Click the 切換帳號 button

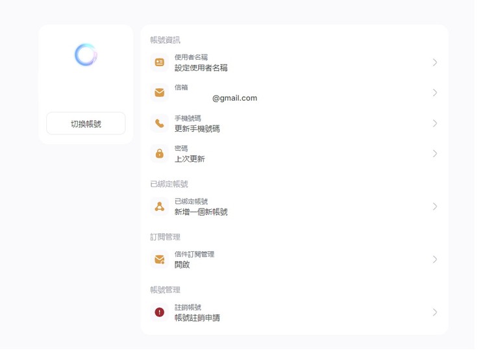pyautogui.click(x=86, y=123)
